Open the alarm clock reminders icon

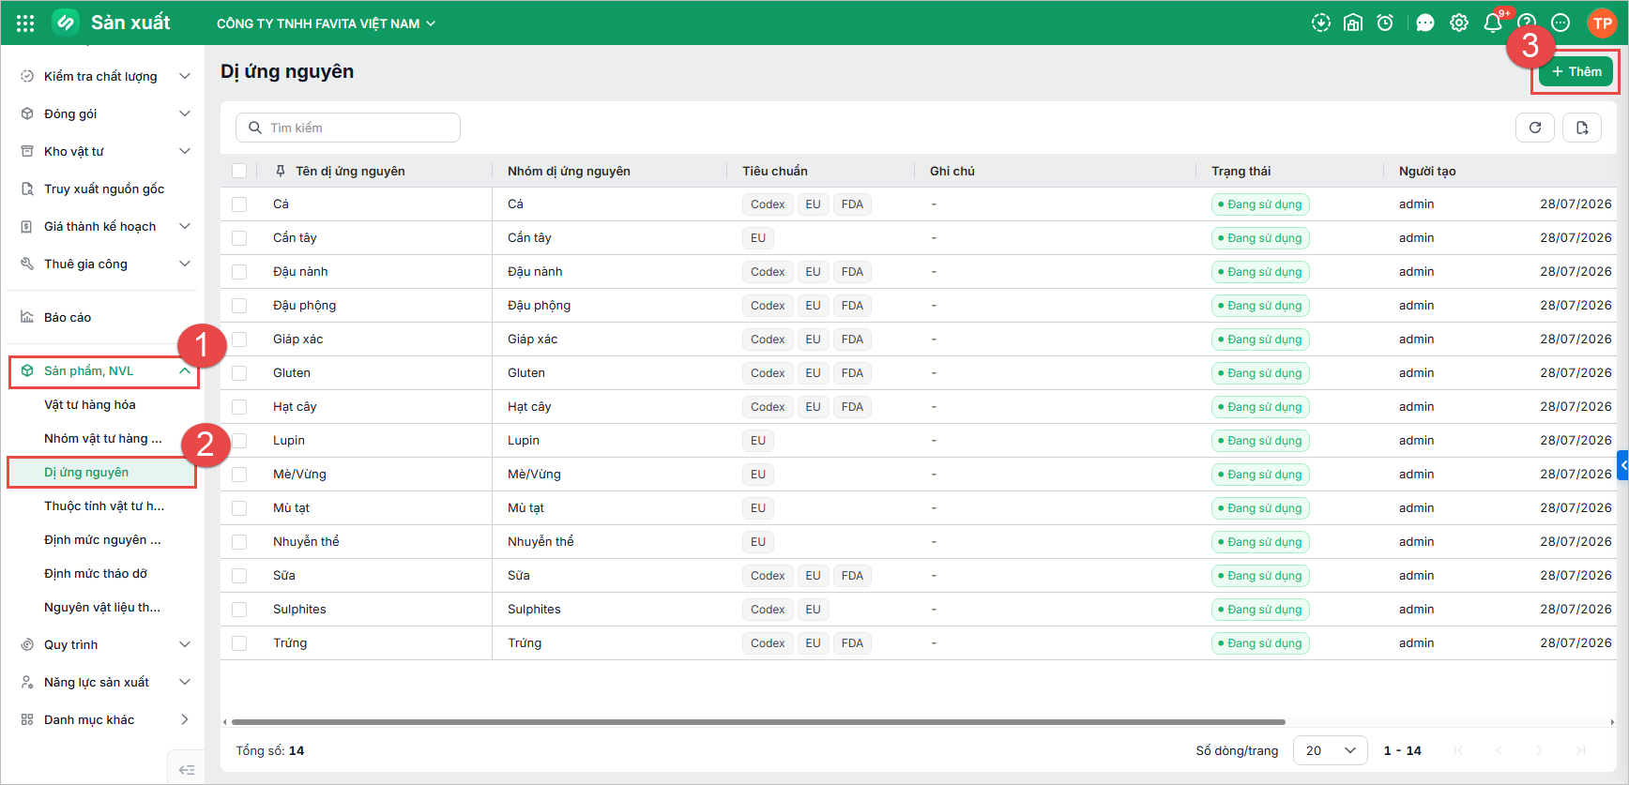pyautogui.click(x=1385, y=23)
